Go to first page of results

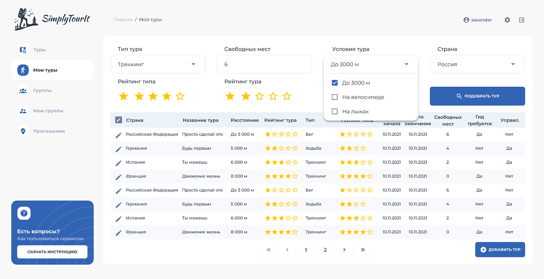pyautogui.click(x=269, y=250)
